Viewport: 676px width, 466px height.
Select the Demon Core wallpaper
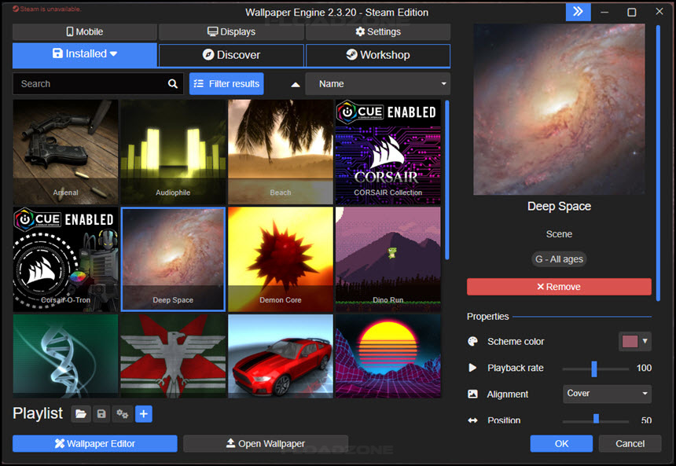click(x=281, y=259)
